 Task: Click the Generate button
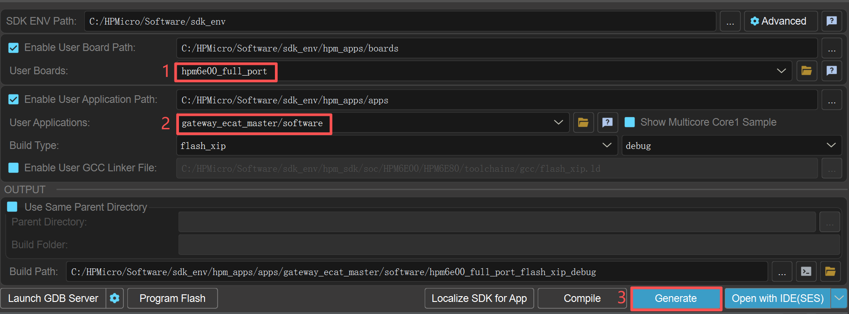click(676, 298)
